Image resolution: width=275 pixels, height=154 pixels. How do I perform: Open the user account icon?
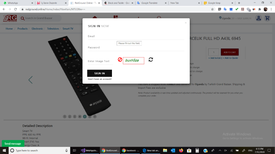coord(258,18)
